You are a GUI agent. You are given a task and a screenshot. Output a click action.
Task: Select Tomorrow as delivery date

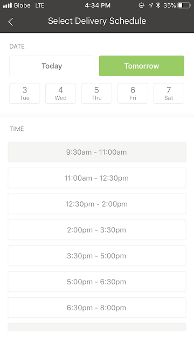[142, 66]
